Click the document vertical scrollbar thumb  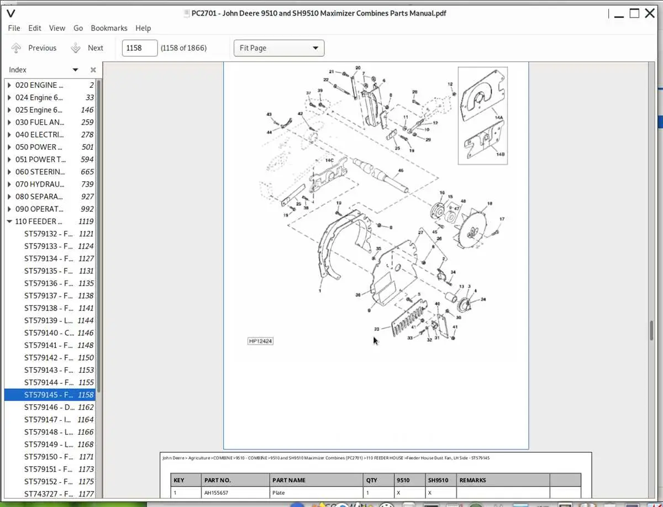(652, 330)
